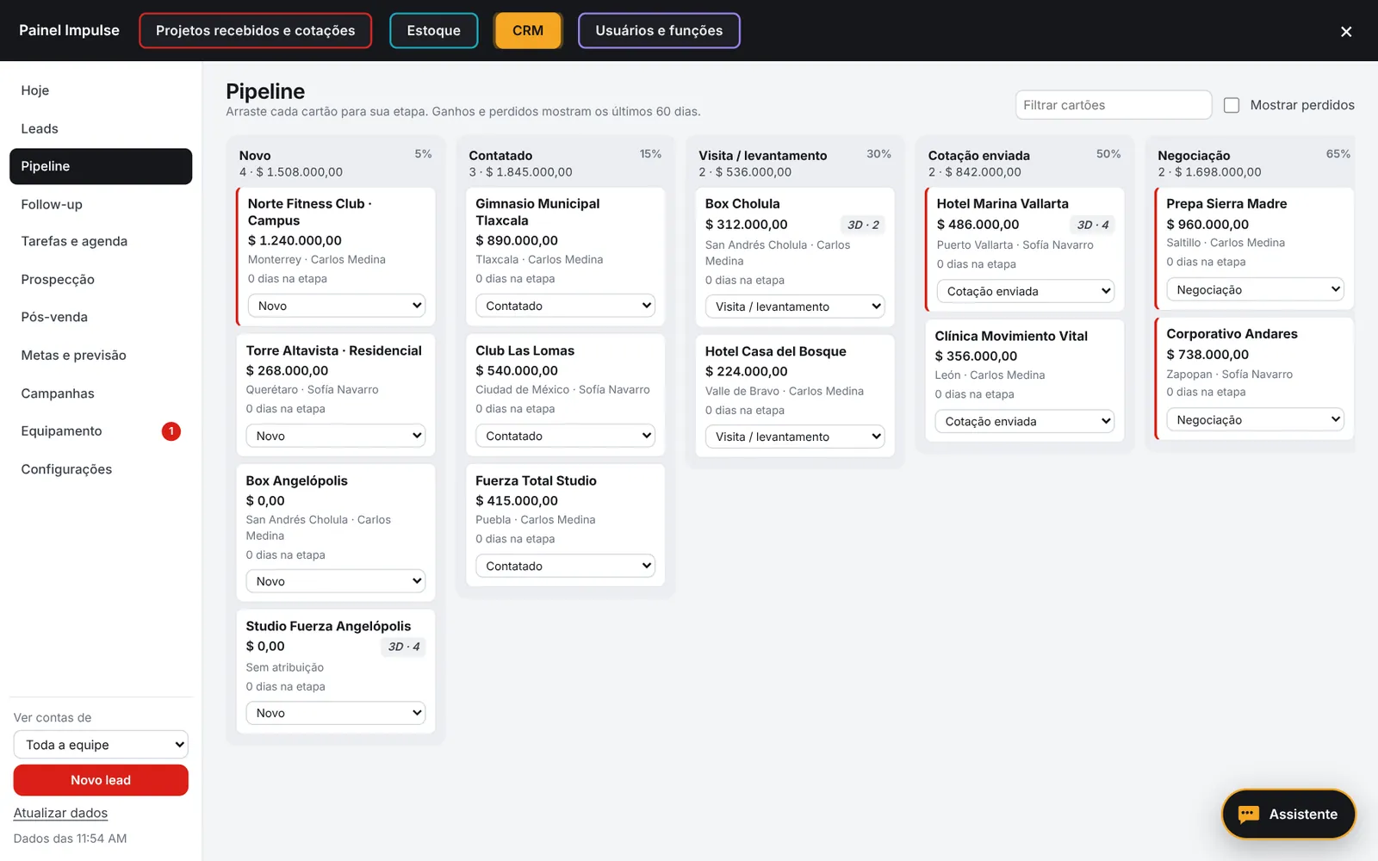Open stage dropdown on Clínica Movimiento Vital card

point(1025,421)
